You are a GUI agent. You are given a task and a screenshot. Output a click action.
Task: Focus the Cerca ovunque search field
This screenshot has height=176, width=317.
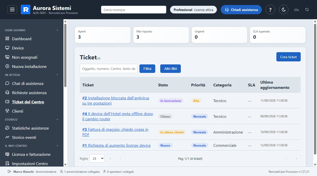click(134, 10)
